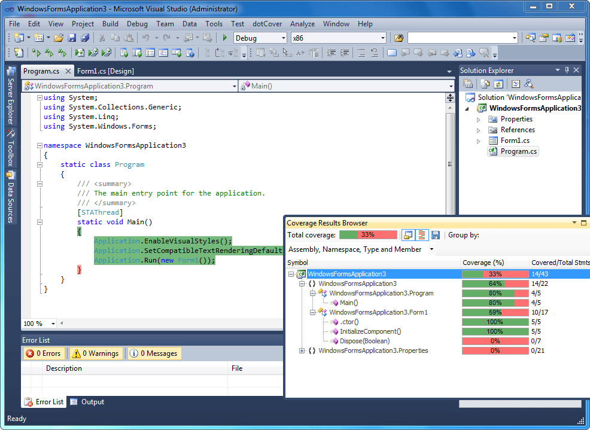Toggle the 0 Errors filter button

click(x=44, y=353)
